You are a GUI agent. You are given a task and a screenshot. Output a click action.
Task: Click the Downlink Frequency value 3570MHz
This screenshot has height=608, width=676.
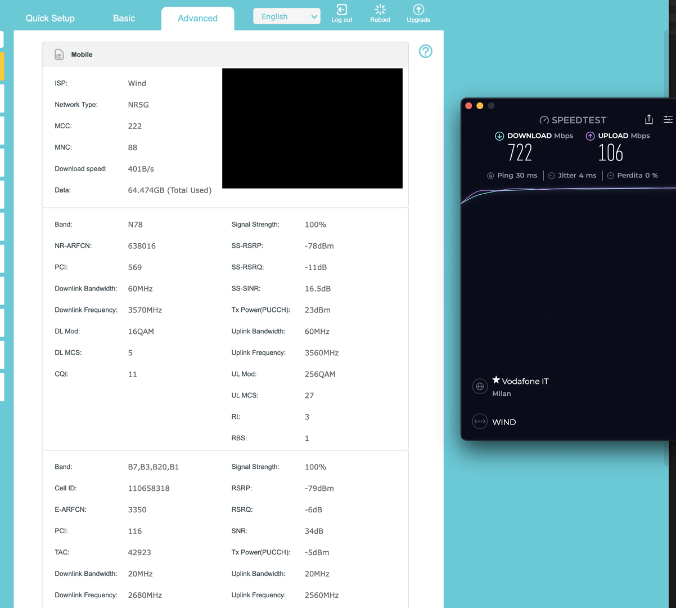click(145, 310)
